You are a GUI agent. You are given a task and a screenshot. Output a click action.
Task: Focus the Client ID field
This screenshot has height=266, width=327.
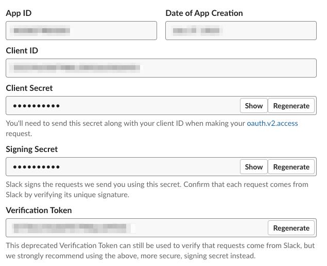click(161, 68)
